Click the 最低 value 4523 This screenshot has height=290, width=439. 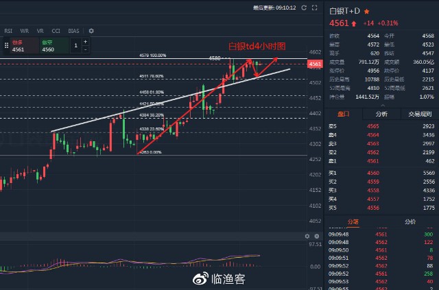(x=428, y=45)
